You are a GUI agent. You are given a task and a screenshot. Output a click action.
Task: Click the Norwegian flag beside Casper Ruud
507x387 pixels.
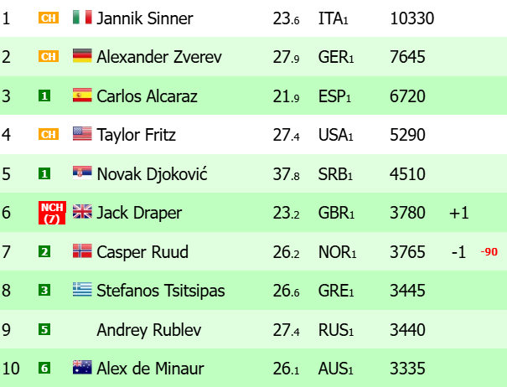point(82,251)
